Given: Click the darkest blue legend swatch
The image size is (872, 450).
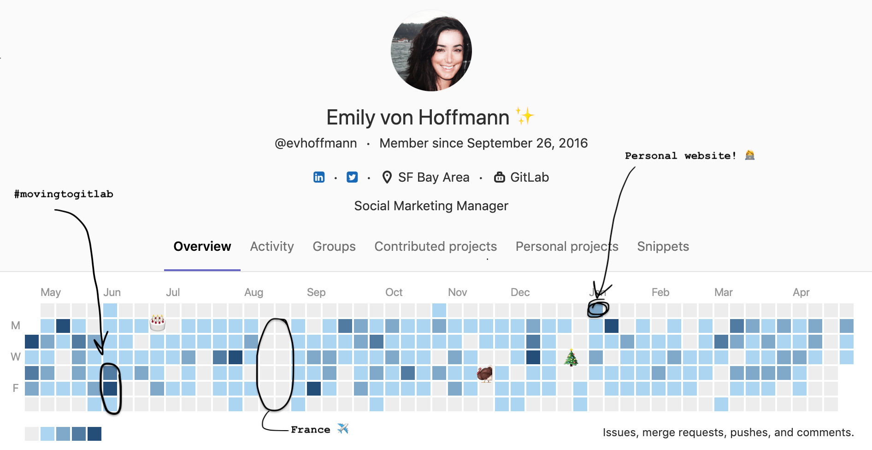Looking at the screenshot, I should (94, 434).
